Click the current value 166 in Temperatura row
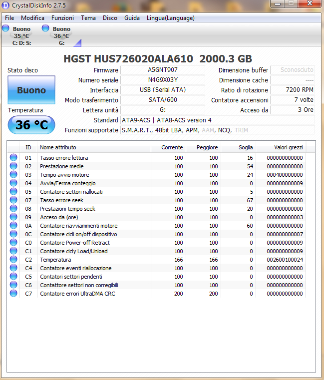This screenshot has height=380, width=324. [179, 260]
